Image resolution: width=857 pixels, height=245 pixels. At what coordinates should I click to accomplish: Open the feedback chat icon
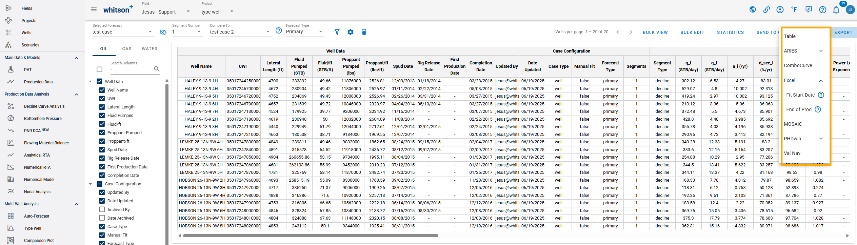pos(809,9)
